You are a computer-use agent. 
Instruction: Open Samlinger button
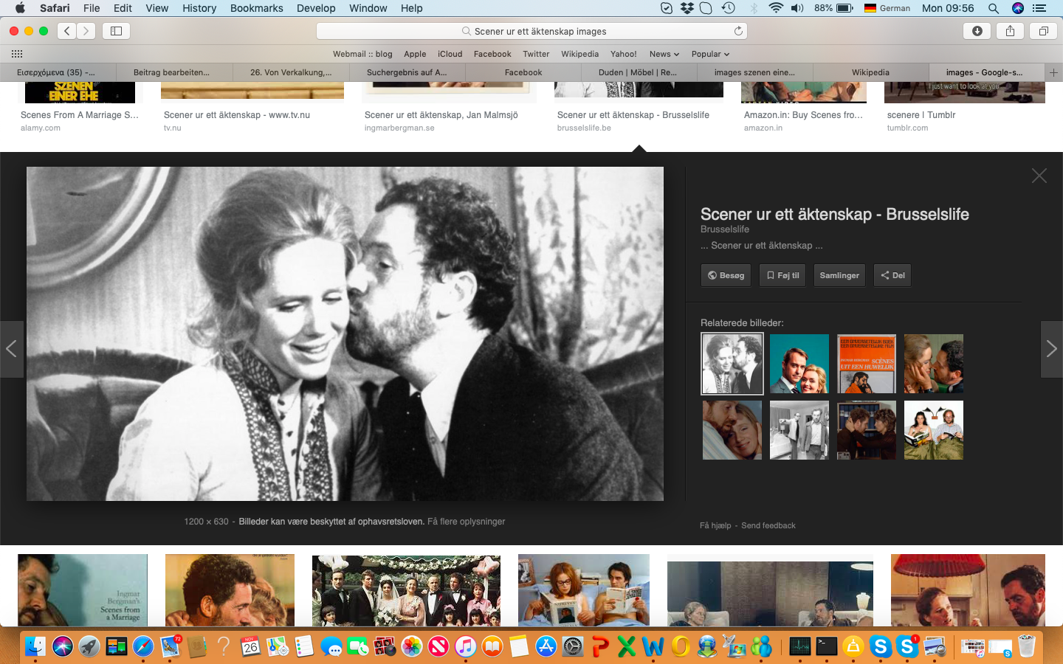[x=839, y=275]
